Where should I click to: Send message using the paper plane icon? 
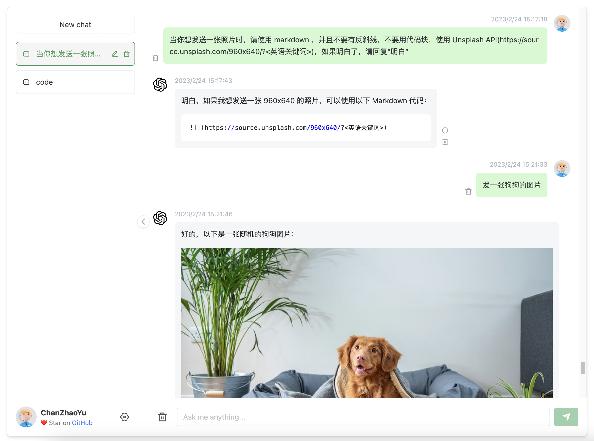pos(566,417)
